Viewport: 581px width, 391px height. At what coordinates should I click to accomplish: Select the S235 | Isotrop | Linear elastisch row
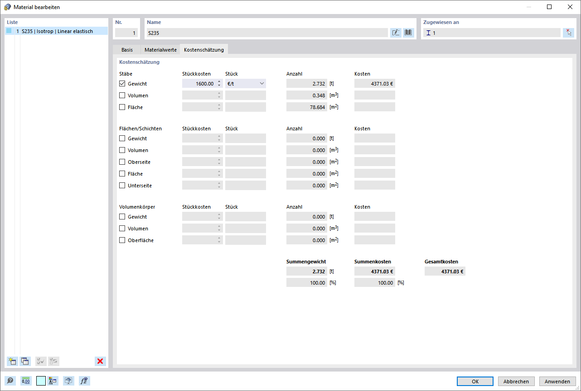(x=56, y=31)
